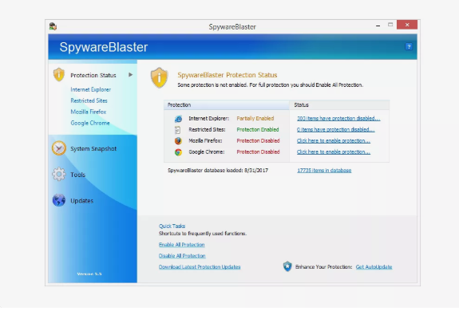This screenshot has height=311, width=459.
Task: Collapse the Protection Status arrow expander
Action: 131,75
